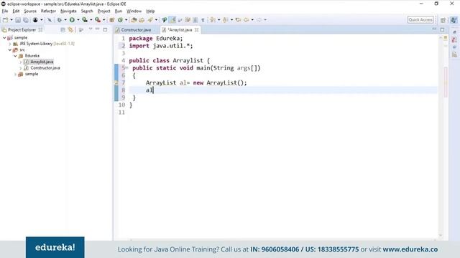Expand the JRE System Library node
This screenshot has width=460, height=258.
[x=10, y=44]
